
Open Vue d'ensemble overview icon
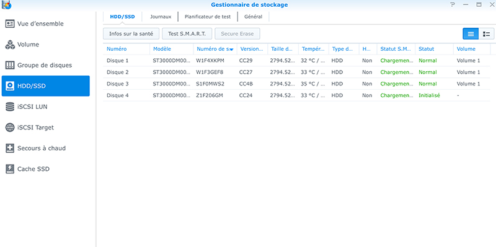tap(10, 24)
